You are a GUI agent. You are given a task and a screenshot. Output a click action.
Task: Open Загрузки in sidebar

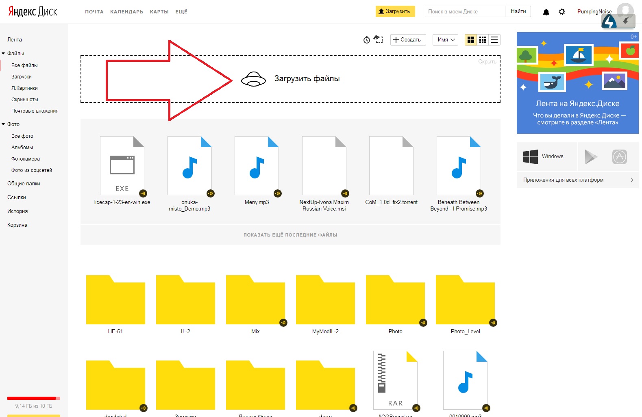click(22, 76)
